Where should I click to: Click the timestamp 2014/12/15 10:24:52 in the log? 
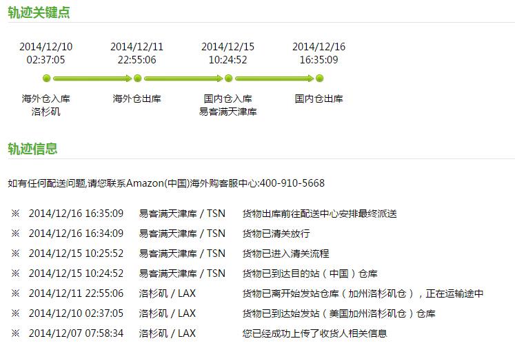click(77, 273)
